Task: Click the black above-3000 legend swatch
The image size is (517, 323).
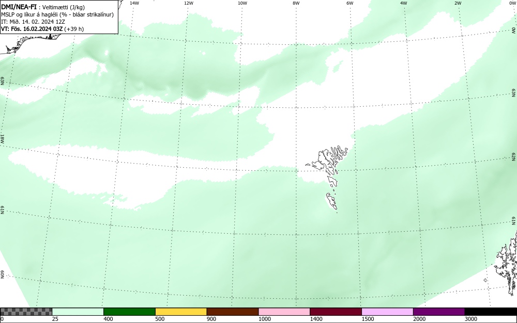Action: (491, 312)
